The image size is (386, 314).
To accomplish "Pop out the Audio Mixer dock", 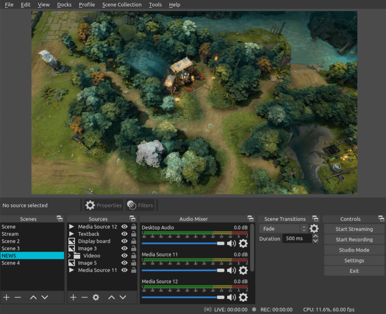I will pos(250,219).
